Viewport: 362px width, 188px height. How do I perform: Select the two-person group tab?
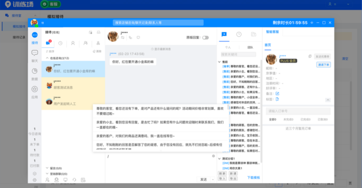coord(85,43)
